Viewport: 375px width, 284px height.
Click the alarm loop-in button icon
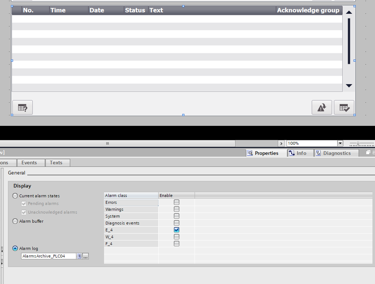(322, 107)
